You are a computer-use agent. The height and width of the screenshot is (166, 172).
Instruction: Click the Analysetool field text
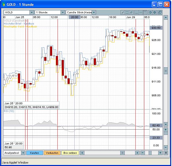point(12,153)
